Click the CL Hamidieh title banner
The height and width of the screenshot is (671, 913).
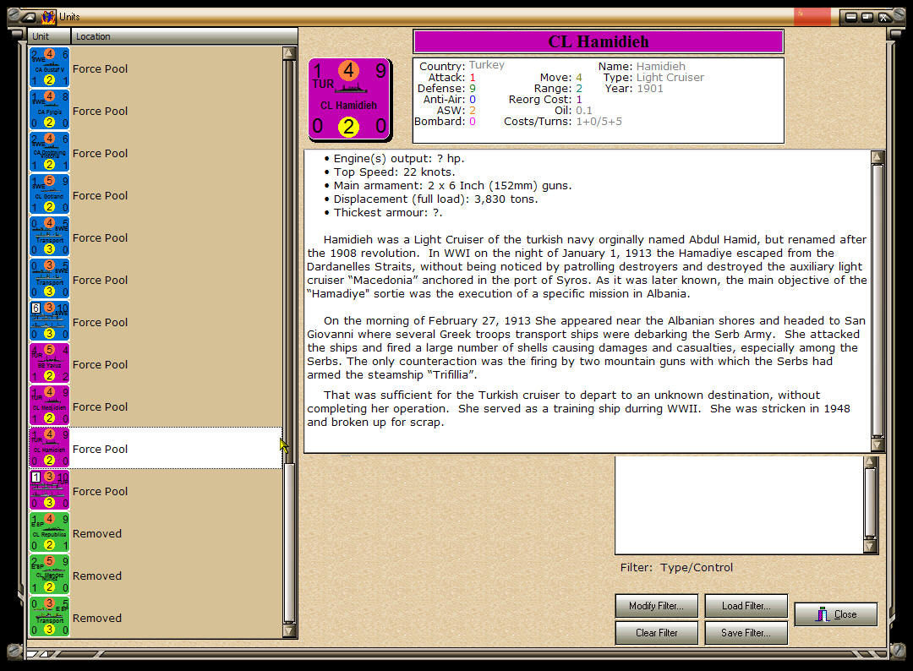point(598,41)
